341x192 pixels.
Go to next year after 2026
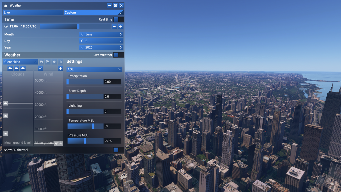click(x=121, y=47)
